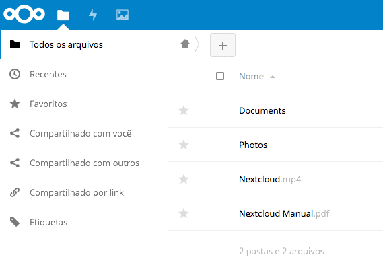Click clock icon beside Recentes
Image resolution: width=383 pixels, height=267 pixels.
(15, 74)
